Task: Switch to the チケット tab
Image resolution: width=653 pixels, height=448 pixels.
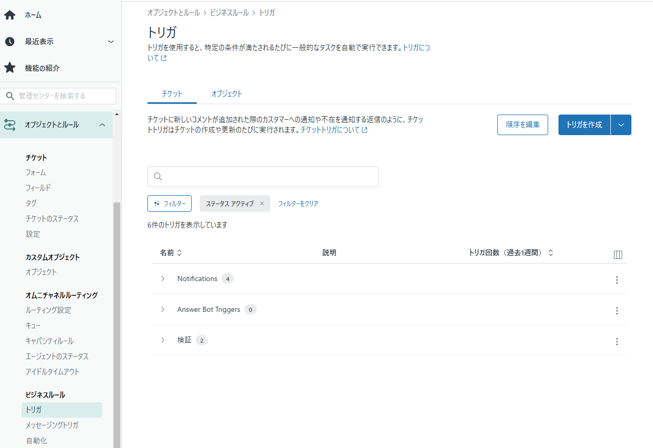Action: [x=172, y=94]
